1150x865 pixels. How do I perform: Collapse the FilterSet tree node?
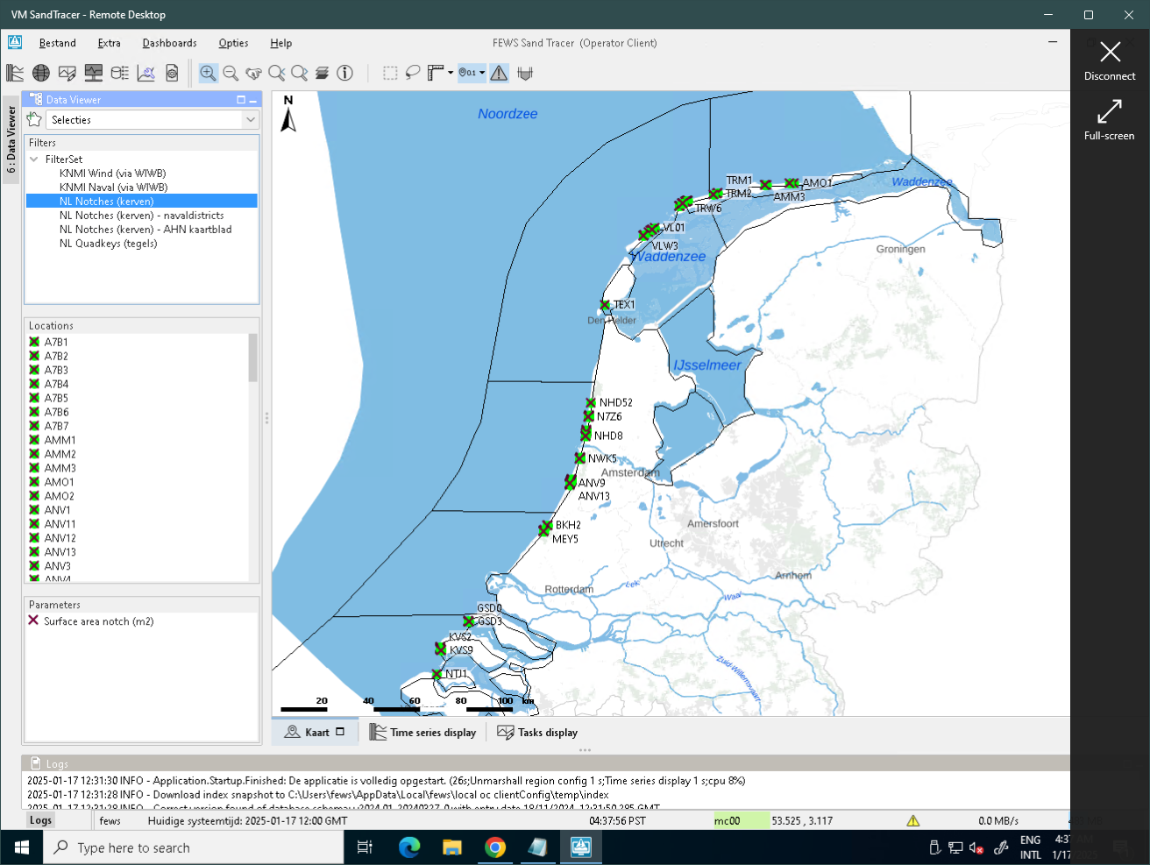click(32, 159)
